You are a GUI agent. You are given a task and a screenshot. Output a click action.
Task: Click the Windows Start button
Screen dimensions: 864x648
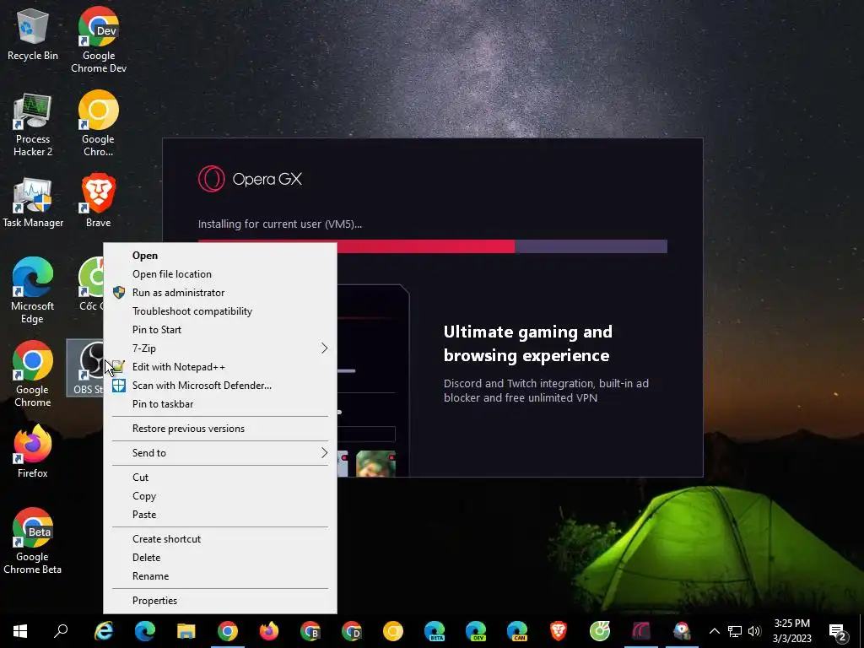20,631
